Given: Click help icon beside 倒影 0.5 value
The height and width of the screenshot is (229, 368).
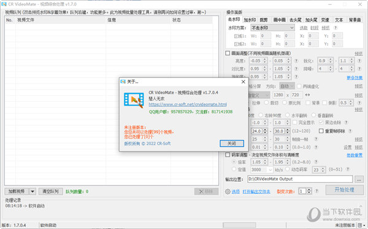Looking at the screenshot, I should click(x=359, y=103).
